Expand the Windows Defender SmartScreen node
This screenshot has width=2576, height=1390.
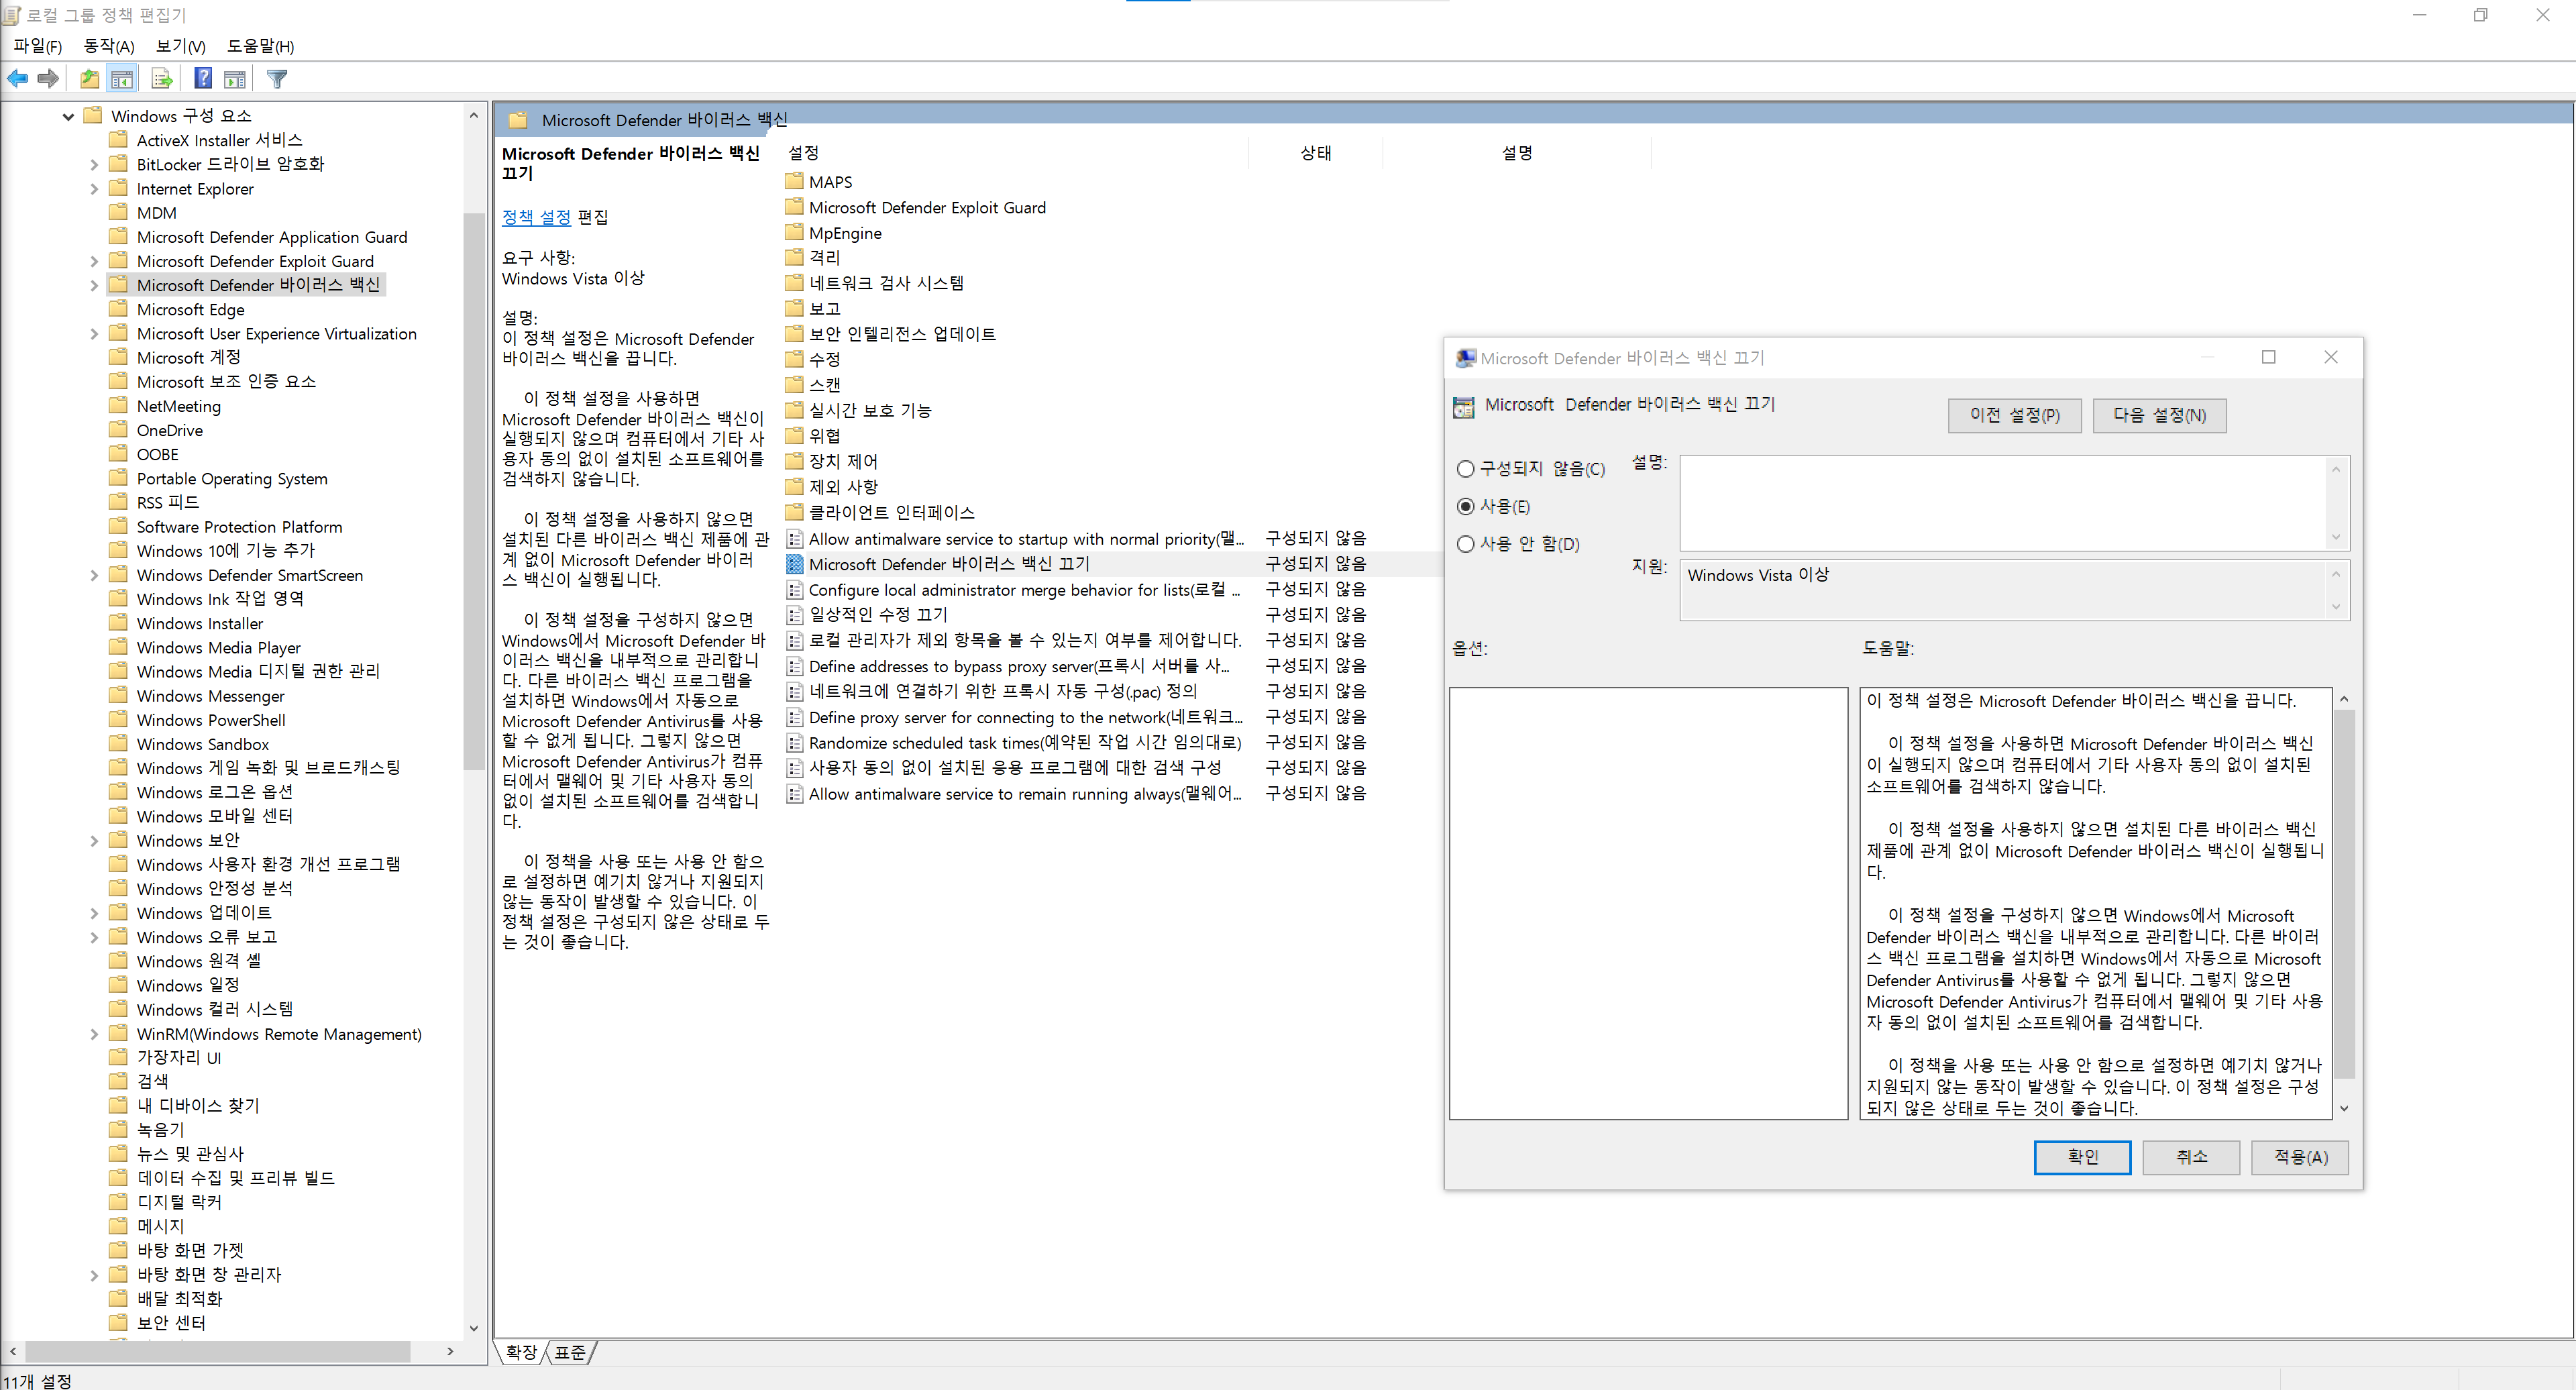coord(94,575)
